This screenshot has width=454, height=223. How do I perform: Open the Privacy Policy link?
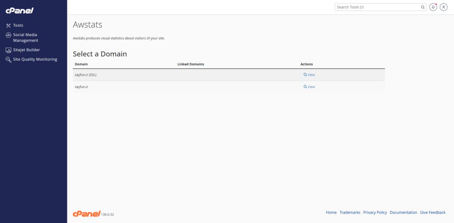point(375,212)
